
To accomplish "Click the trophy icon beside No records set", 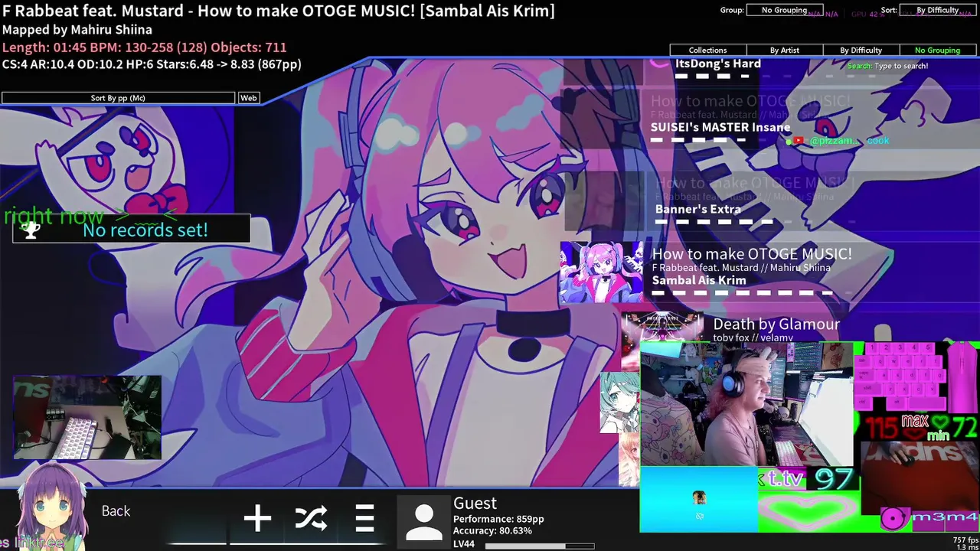I will coord(31,230).
